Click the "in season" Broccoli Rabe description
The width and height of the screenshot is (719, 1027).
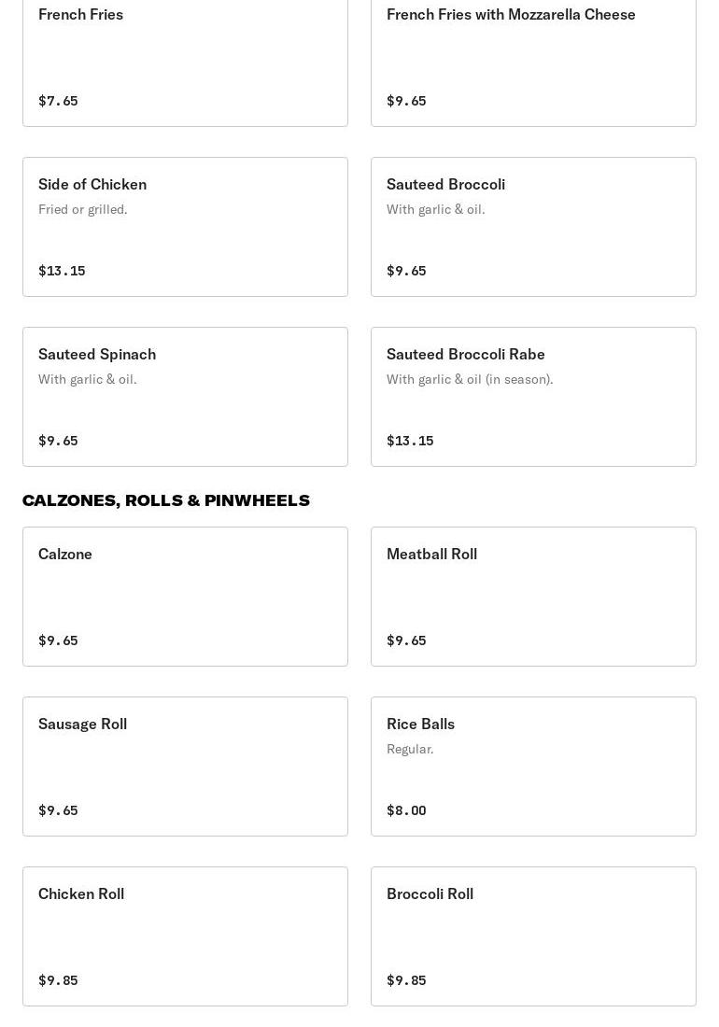470,379
